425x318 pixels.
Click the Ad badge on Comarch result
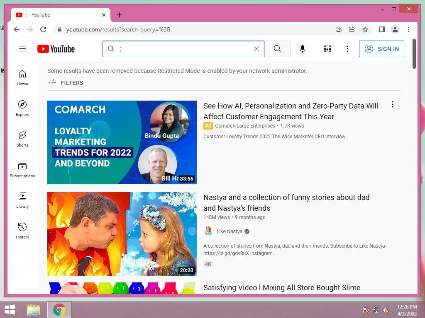208,126
